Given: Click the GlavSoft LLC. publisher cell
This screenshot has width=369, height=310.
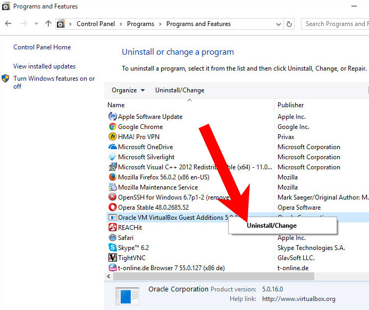Looking at the screenshot, I should point(296,258).
